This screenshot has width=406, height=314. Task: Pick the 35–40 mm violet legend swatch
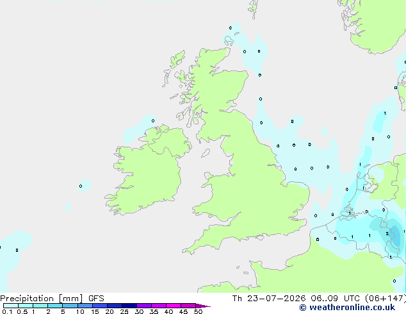pyautogui.click(x=159, y=306)
